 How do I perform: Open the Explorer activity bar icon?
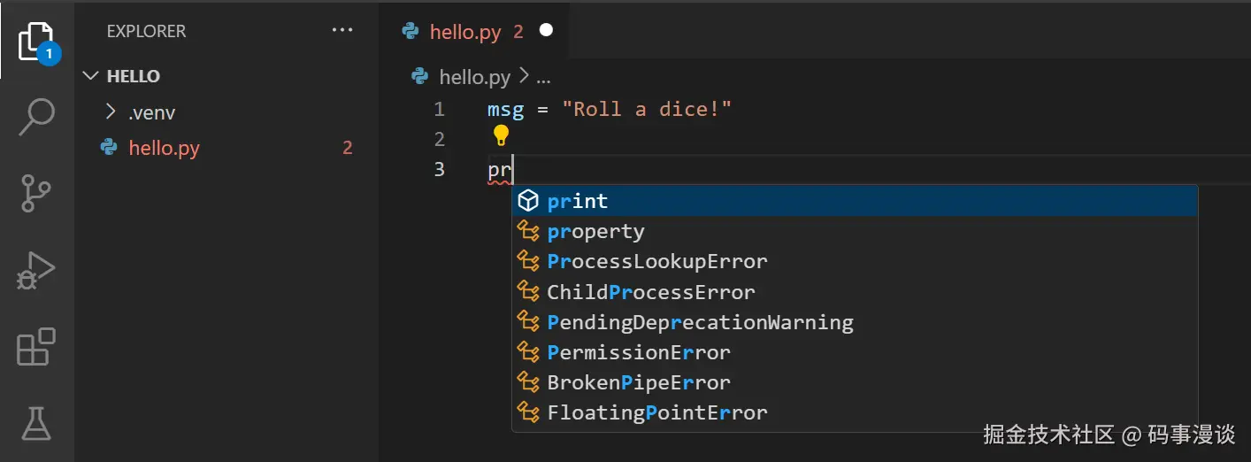[37, 41]
